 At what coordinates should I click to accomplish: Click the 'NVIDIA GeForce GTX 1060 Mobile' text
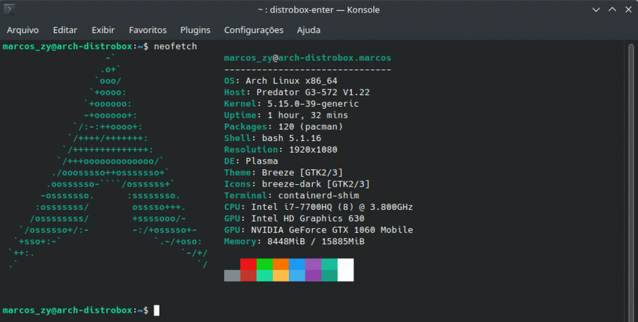pyautogui.click(x=332, y=230)
